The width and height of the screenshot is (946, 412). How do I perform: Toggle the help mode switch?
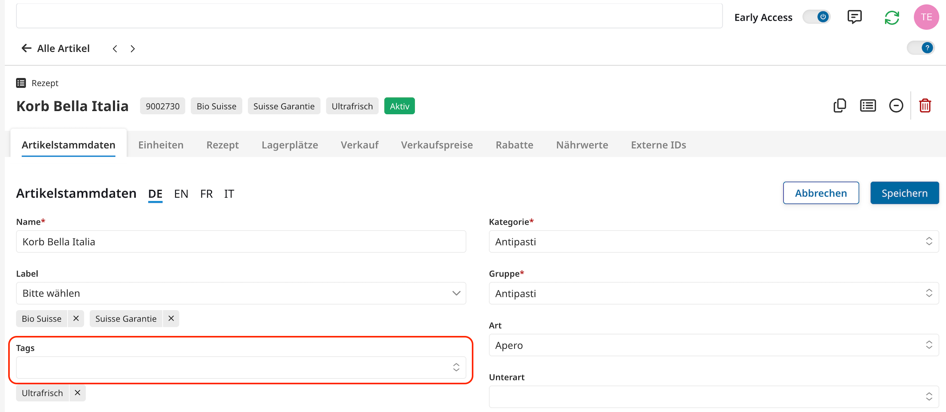coord(921,48)
